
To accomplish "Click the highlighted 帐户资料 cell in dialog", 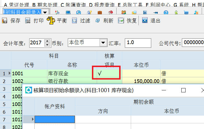I will click(x=55, y=119).
